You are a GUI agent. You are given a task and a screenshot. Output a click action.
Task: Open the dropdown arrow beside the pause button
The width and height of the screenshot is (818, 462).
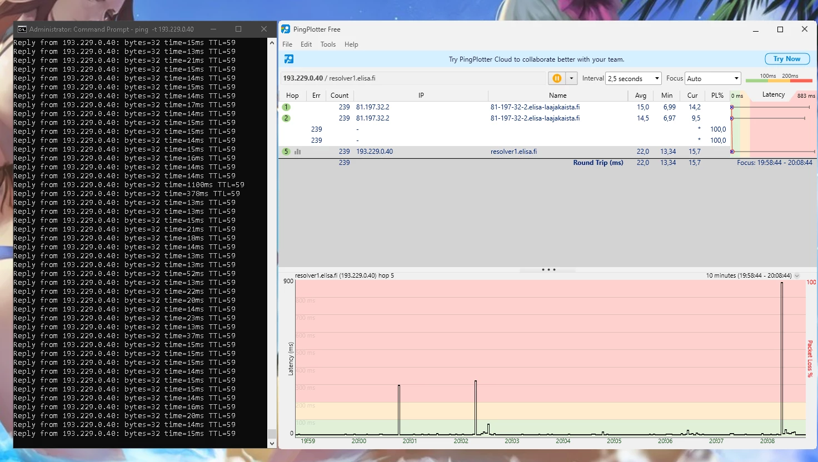point(571,78)
